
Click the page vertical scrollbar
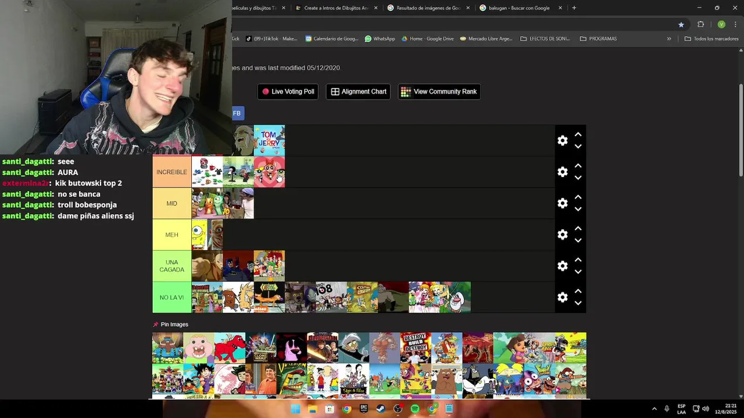(x=741, y=131)
